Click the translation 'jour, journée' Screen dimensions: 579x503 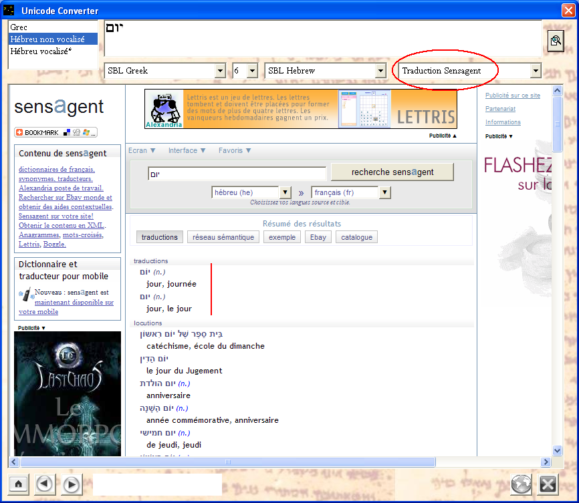click(171, 284)
